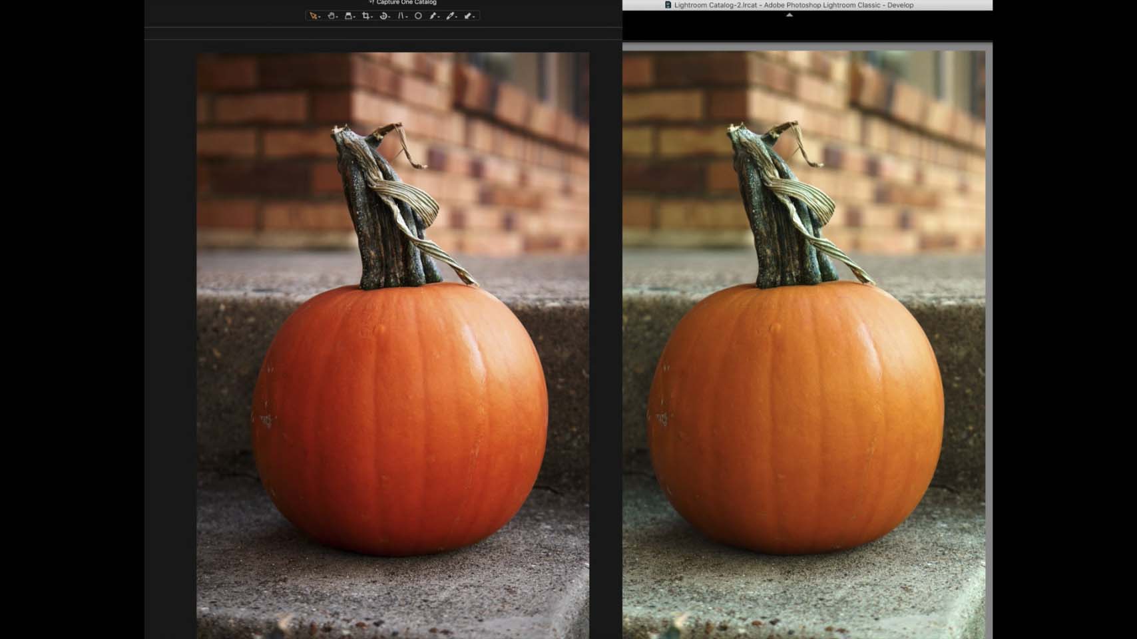Enable the Keystone correction tool
Viewport: 1137px width, 639px height.
tap(401, 16)
